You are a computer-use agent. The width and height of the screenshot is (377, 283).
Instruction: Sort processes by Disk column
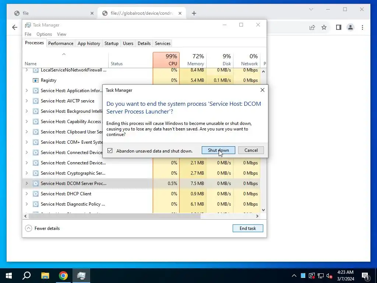point(220,60)
